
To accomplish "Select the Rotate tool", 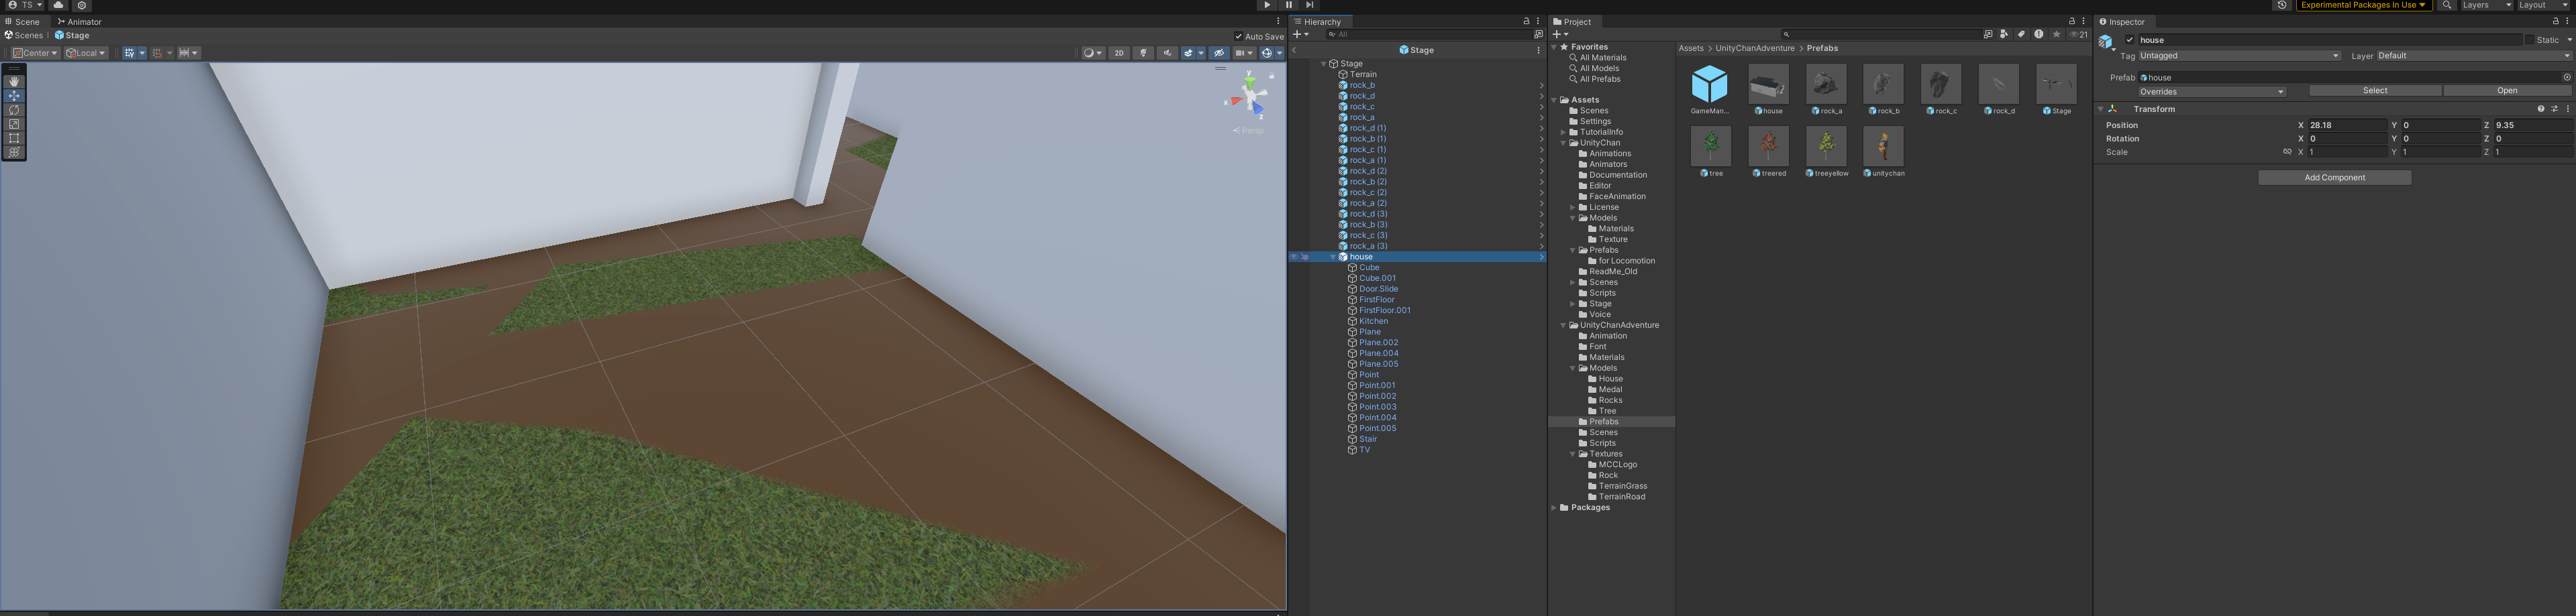I will coord(14,110).
